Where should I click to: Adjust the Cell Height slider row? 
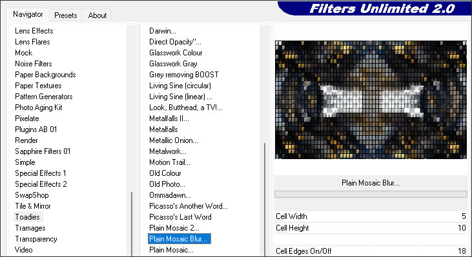click(371, 228)
